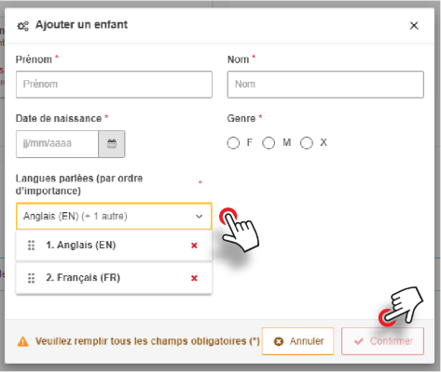Click the Nom input field
Viewport: 441px width, 372px height.
tap(325, 85)
